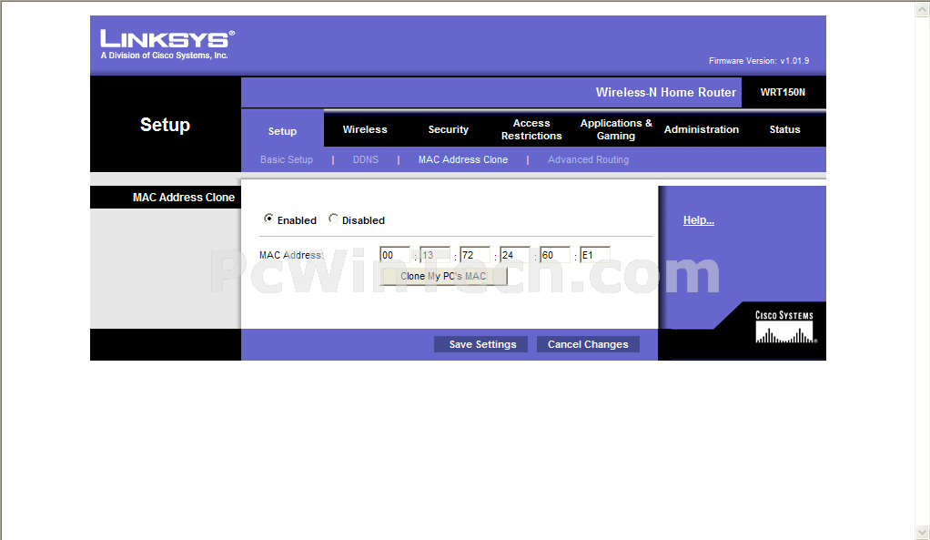The height and width of the screenshot is (540, 930).
Task: Click the Linksys logo
Action: point(167,45)
